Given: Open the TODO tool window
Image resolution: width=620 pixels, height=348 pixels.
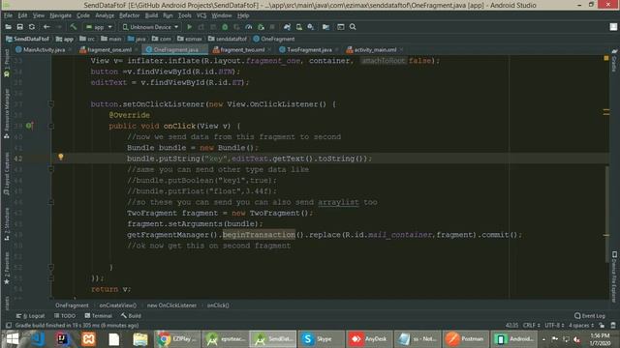Looking at the screenshot, I should pos(65,316).
